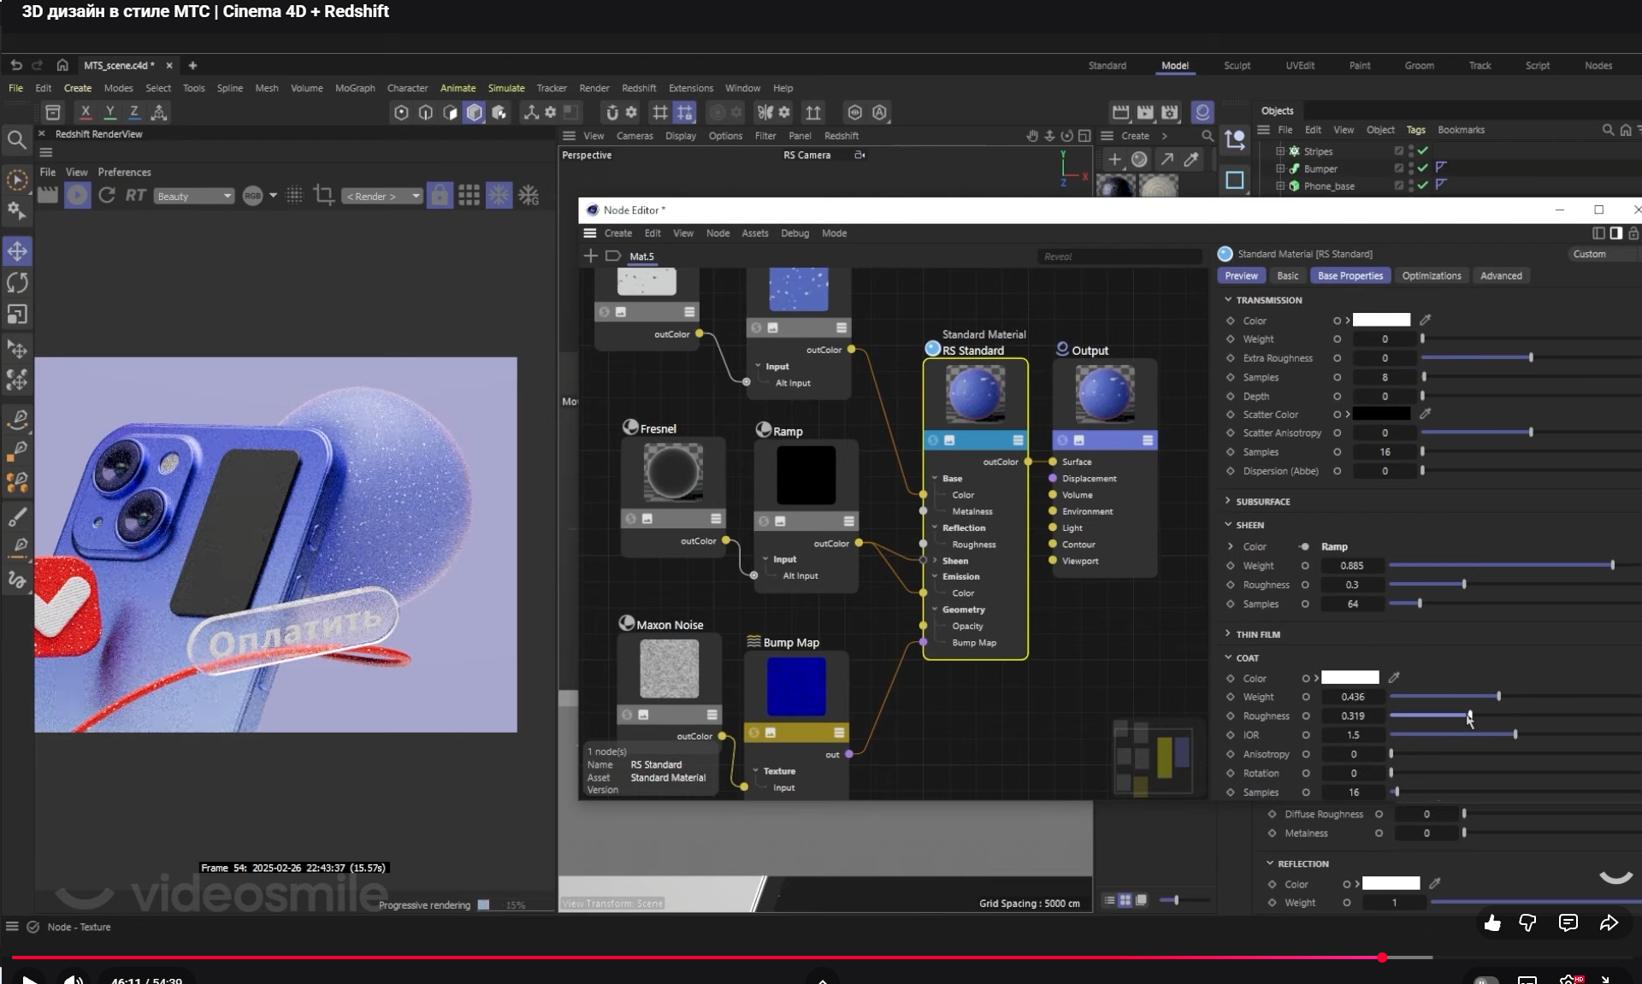Viewport: 1642px width, 984px height.
Task: Click the crop region icon in RenderView
Action: [x=323, y=196]
